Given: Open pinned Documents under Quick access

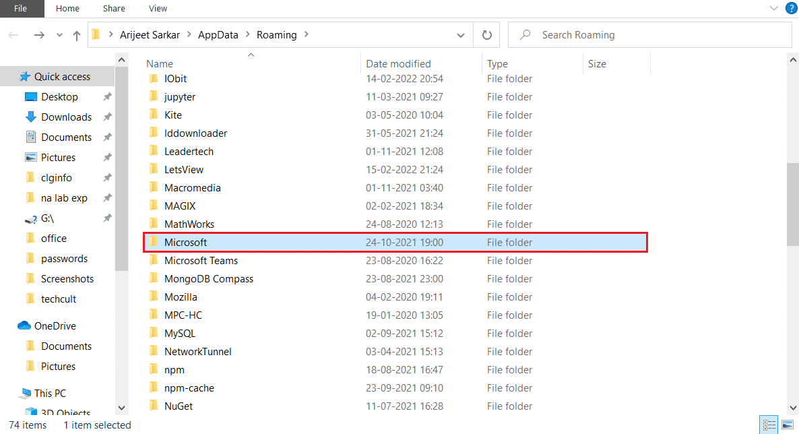Looking at the screenshot, I should pos(66,137).
